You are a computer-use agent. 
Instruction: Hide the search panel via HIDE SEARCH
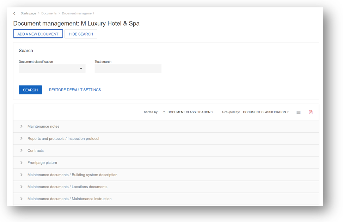coord(81,33)
